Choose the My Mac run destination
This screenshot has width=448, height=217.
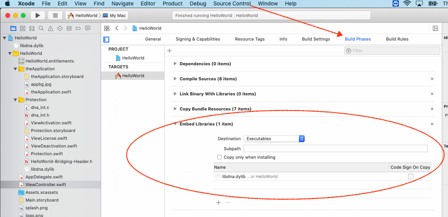(x=114, y=15)
